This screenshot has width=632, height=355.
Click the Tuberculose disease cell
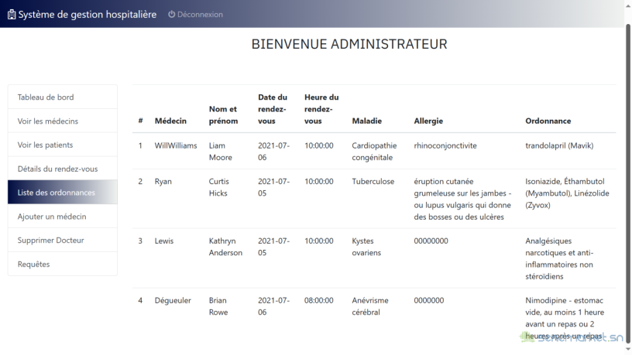click(x=373, y=181)
